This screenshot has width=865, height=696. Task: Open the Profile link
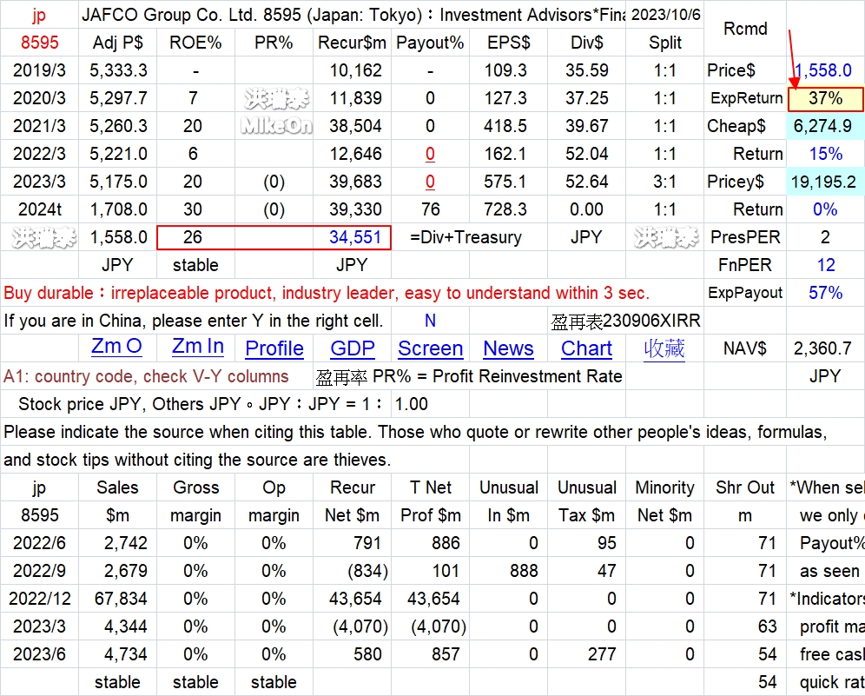[274, 348]
